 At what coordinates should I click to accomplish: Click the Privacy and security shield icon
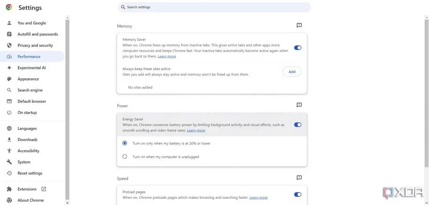9,46
